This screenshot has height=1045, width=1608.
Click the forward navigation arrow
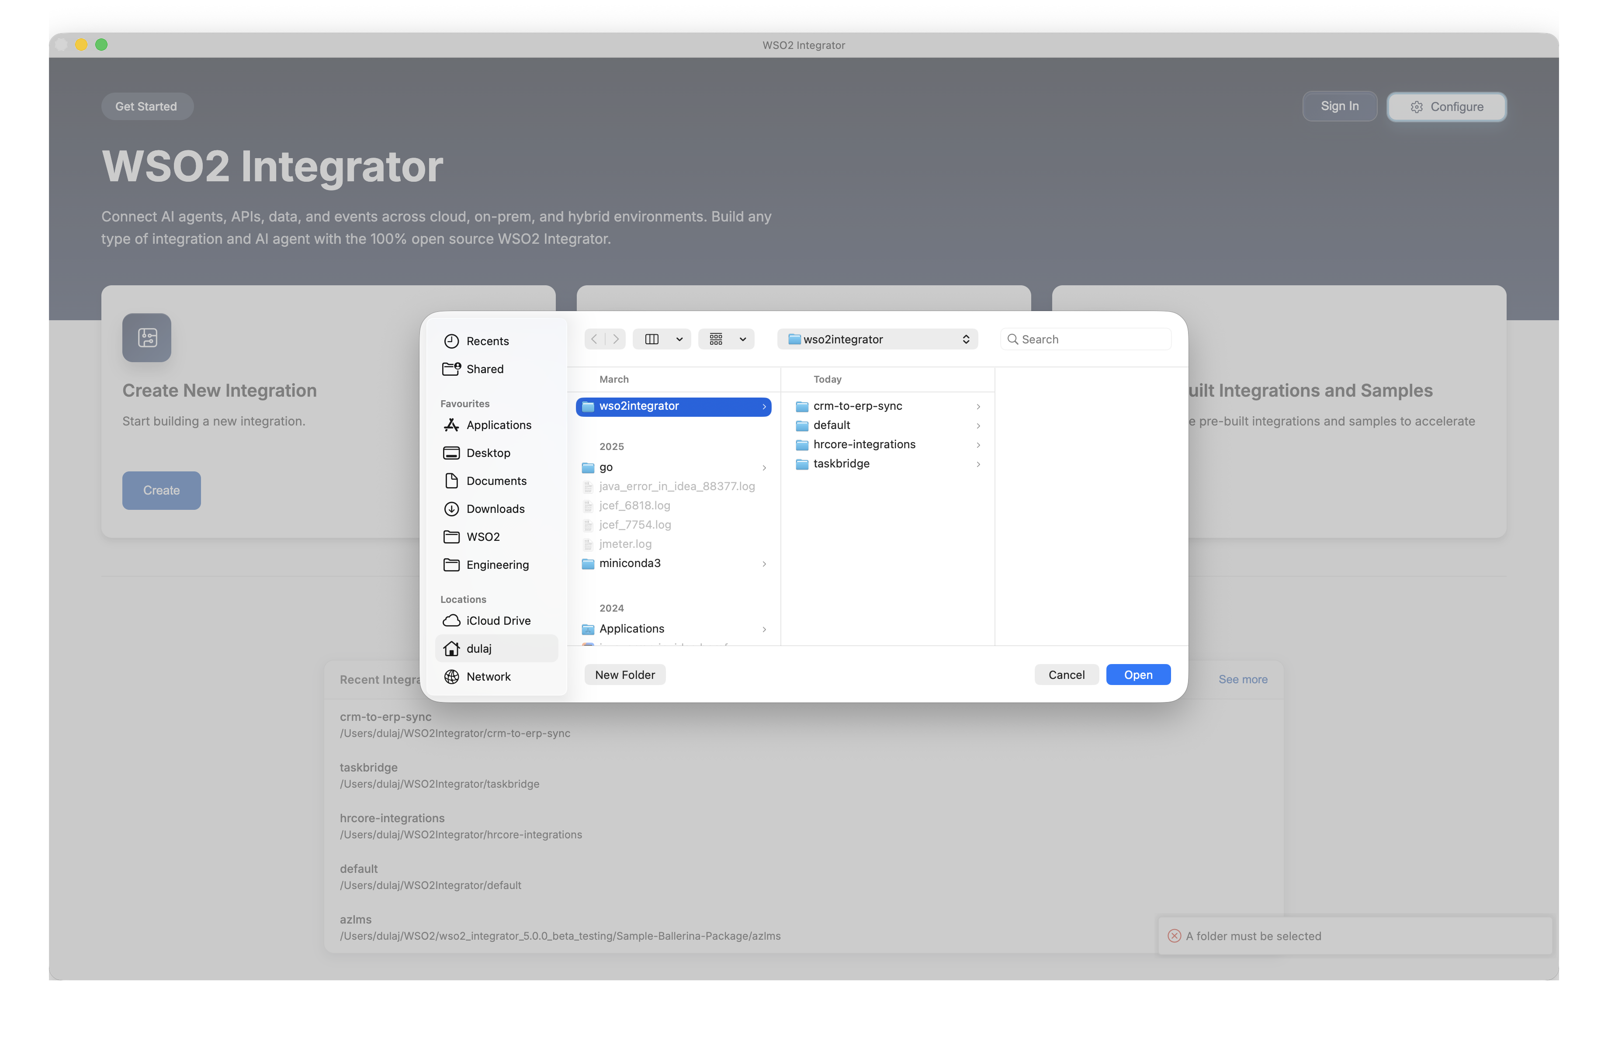coord(616,339)
